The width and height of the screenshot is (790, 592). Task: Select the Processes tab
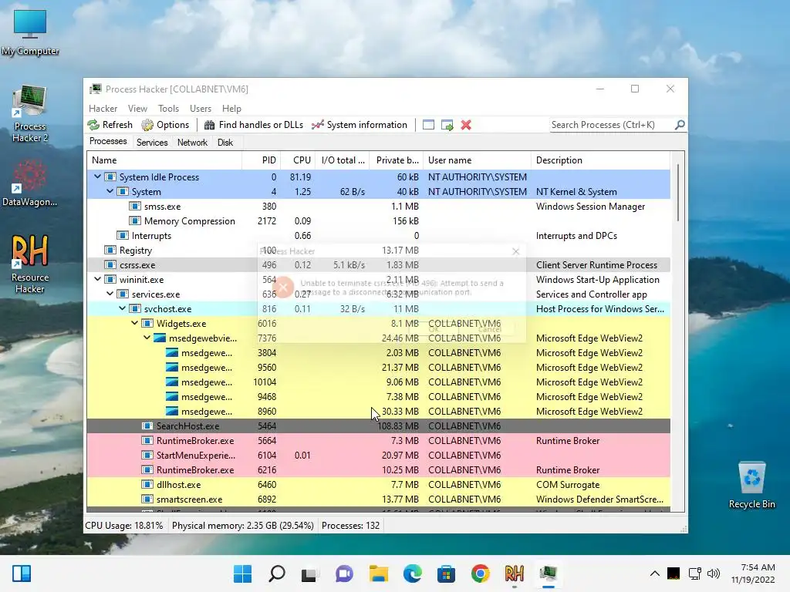pos(108,142)
